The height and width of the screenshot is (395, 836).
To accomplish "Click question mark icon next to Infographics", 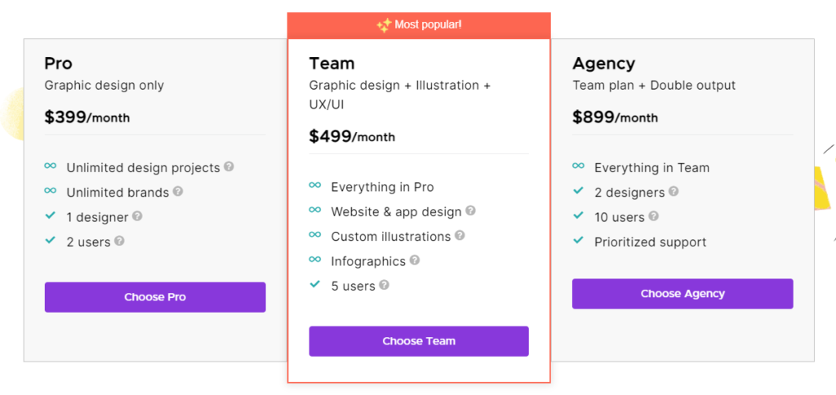I will point(415,260).
